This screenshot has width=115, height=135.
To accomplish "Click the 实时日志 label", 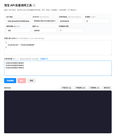I will click(x=7, y=88).
